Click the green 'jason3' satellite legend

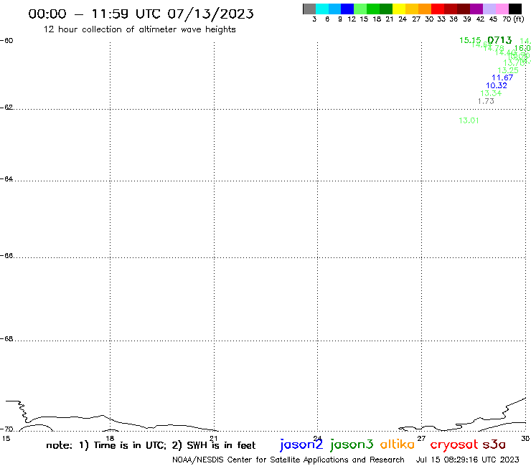tap(352, 444)
